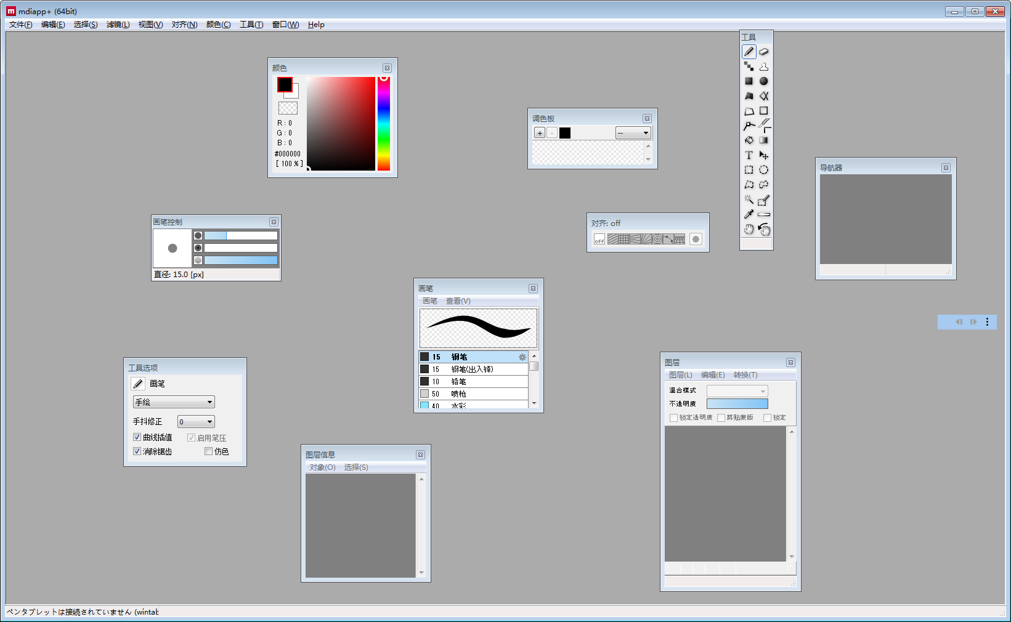Viewport: 1011px width, 622px height.
Task: Select the Operation move-pointer tool
Action: pyautogui.click(x=764, y=155)
